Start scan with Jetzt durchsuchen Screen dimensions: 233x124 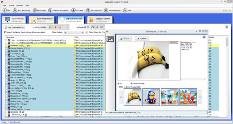click(x=21, y=10)
